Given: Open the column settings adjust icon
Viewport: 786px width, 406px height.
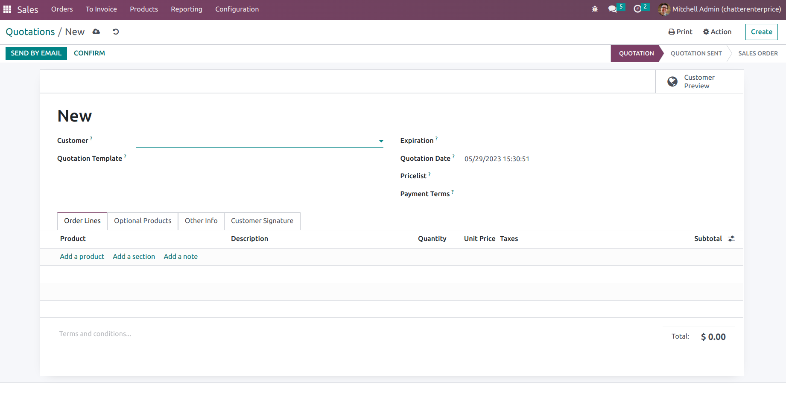Looking at the screenshot, I should (731, 239).
